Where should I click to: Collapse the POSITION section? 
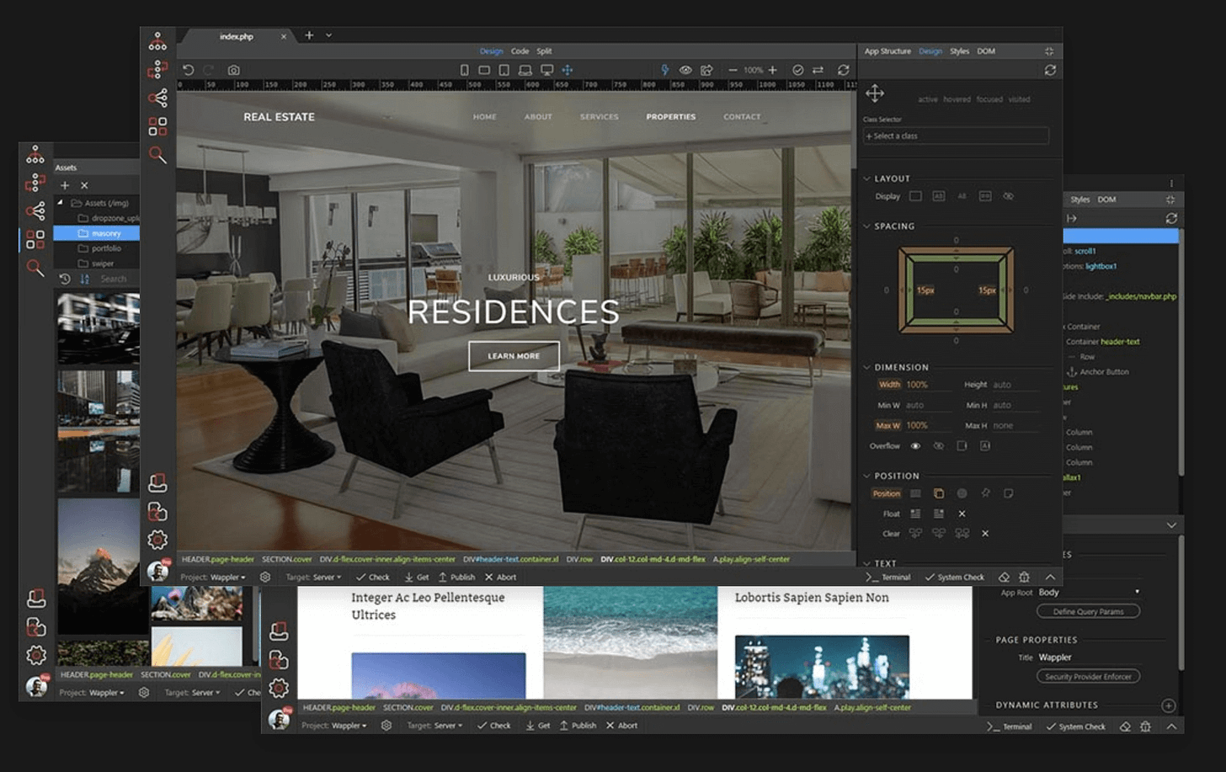click(866, 476)
